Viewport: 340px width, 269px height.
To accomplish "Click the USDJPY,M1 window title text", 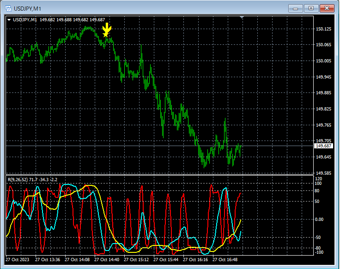I will coord(27,9).
